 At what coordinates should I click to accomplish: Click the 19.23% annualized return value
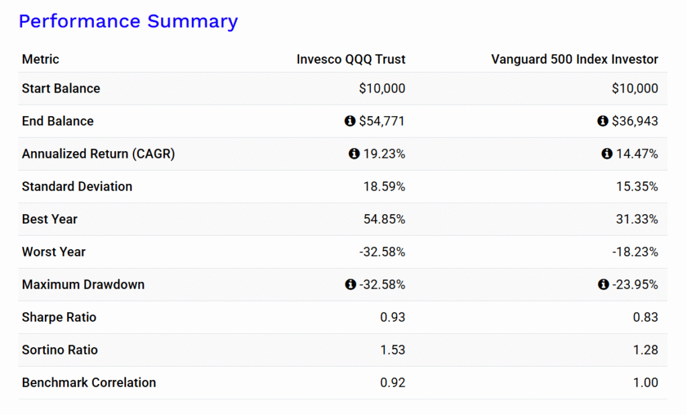tap(384, 154)
